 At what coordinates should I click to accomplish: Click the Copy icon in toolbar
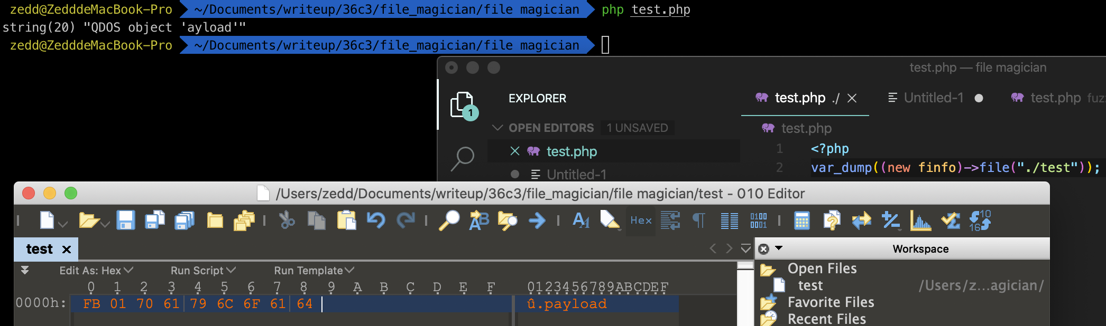(316, 220)
